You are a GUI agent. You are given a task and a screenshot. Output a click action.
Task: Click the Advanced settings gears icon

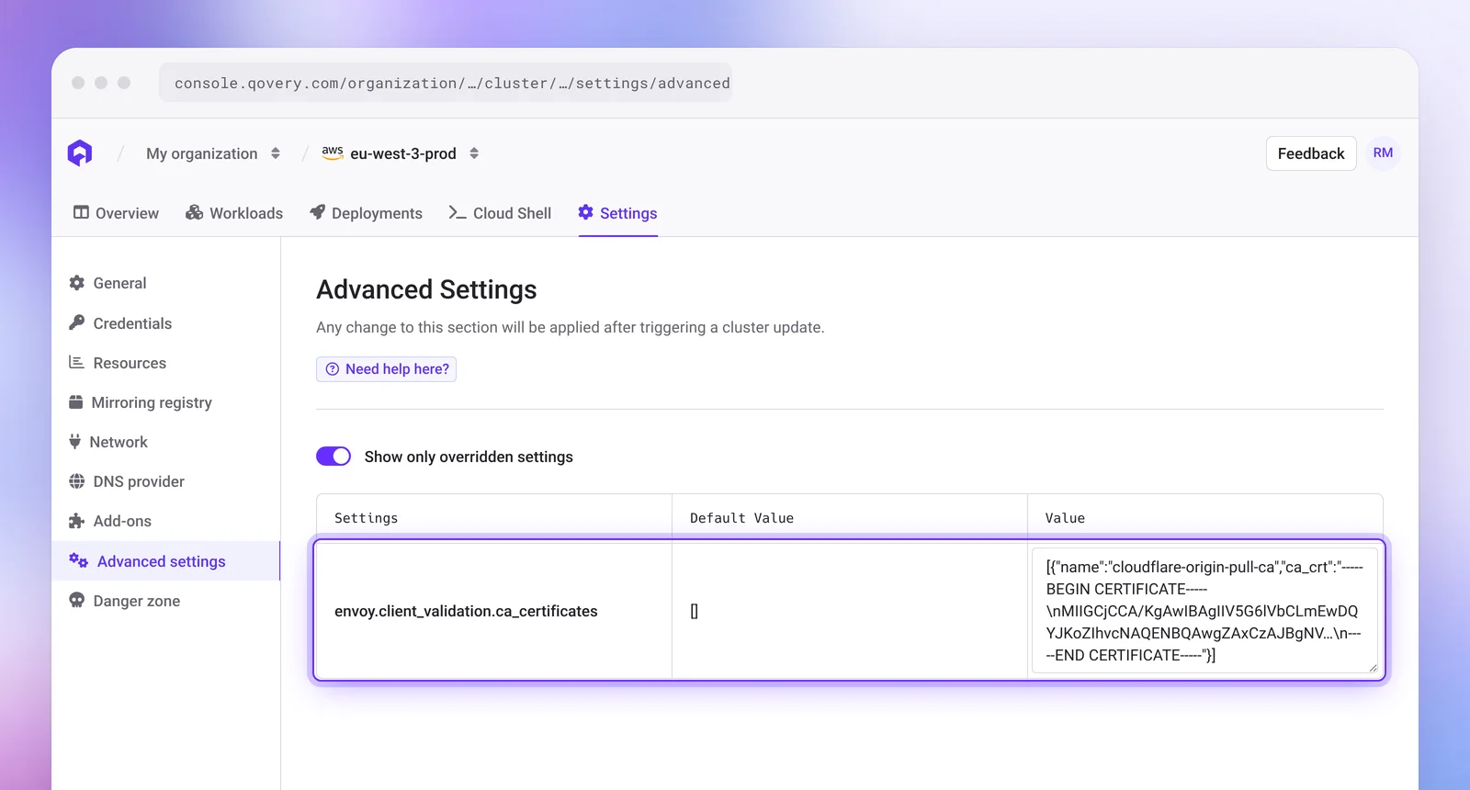79,560
